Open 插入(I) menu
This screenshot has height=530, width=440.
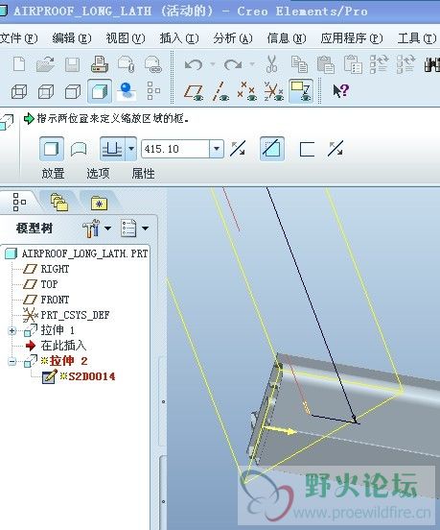[x=179, y=38]
